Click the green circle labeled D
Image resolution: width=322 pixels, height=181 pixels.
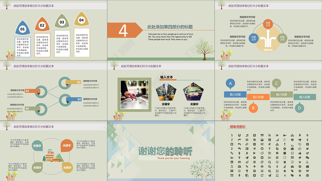point(299,107)
